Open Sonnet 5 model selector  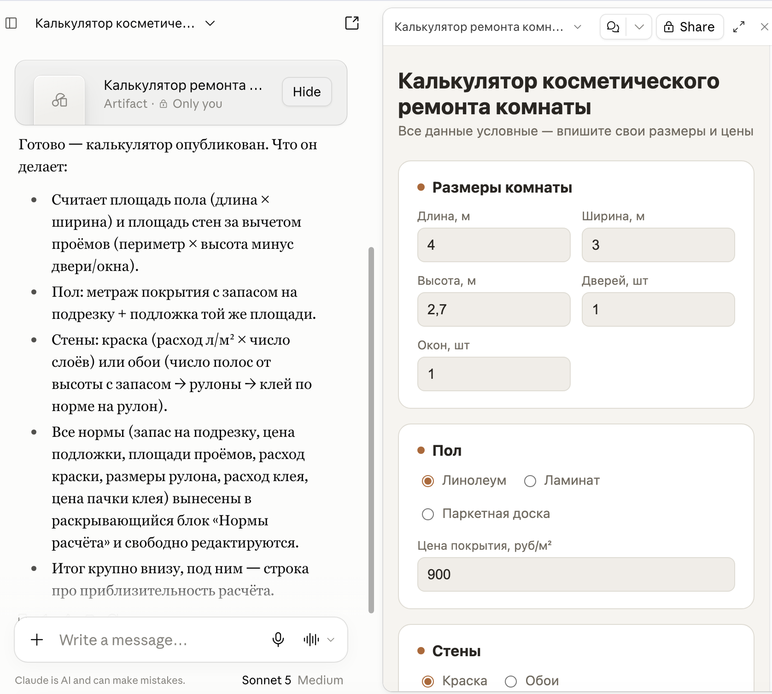pos(267,680)
